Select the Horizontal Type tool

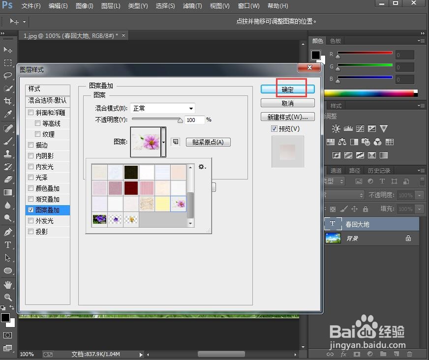pos(8,244)
